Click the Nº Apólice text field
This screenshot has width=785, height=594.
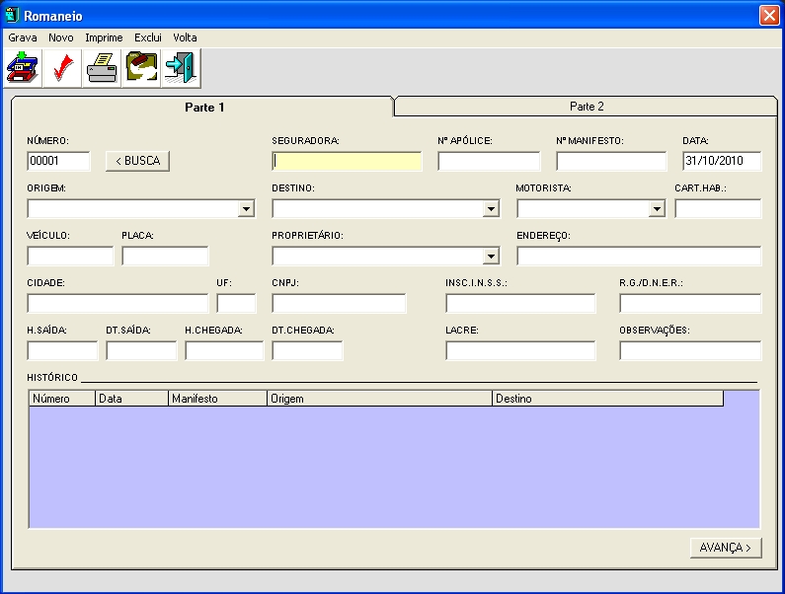coord(489,162)
